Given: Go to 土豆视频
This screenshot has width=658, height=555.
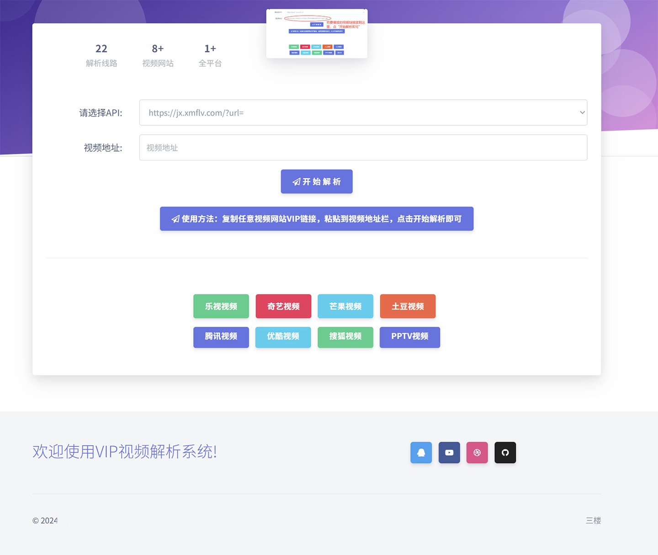Looking at the screenshot, I should tap(408, 306).
